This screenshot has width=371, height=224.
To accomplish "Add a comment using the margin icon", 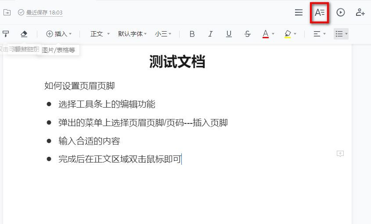I will (340, 154).
